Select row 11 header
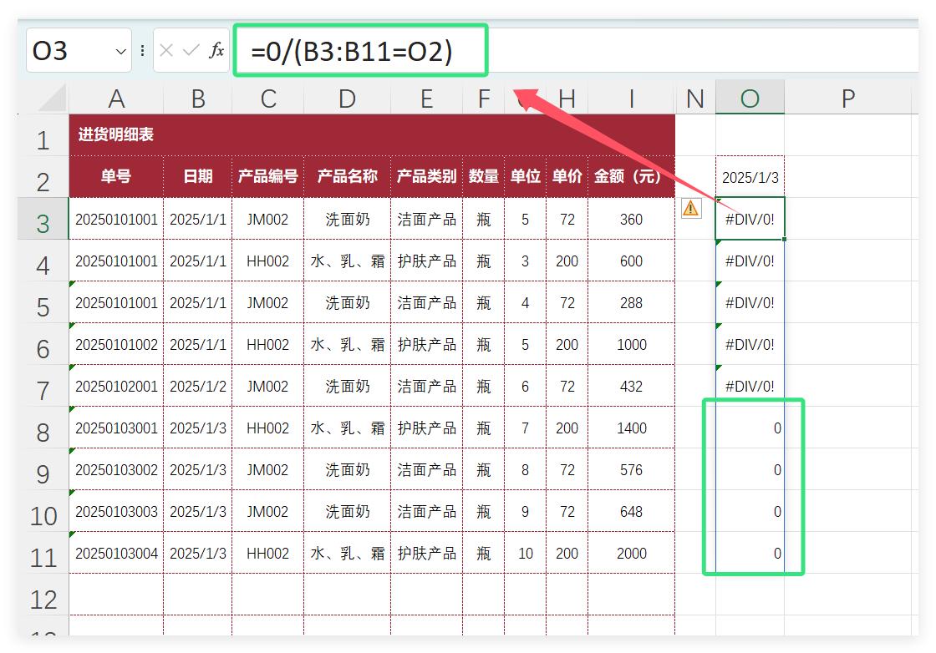This screenshot has height=653, width=936. [43, 553]
